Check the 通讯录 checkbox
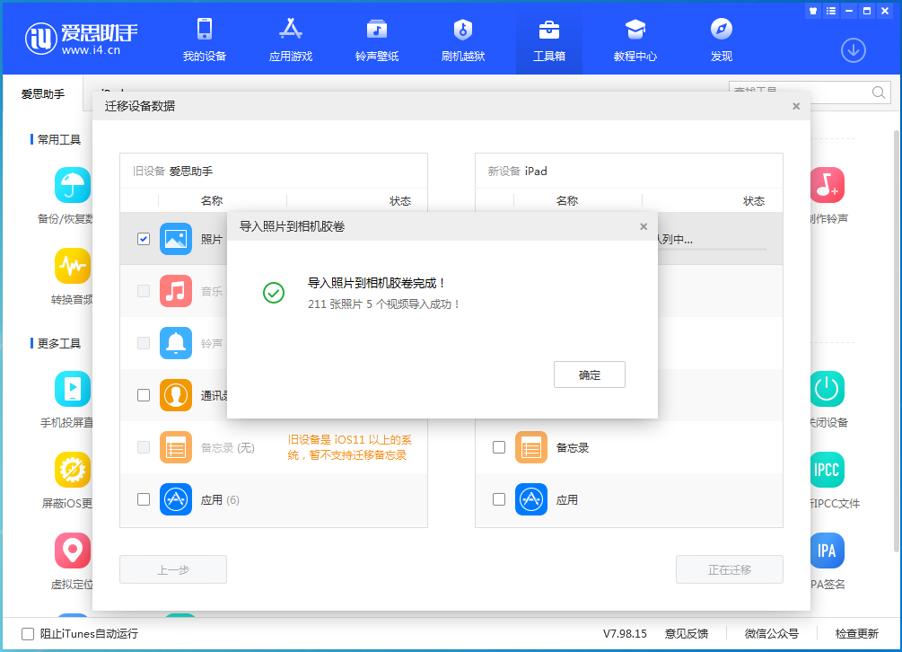The width and height of the screenshot is (902, 652). coord(144,395)
